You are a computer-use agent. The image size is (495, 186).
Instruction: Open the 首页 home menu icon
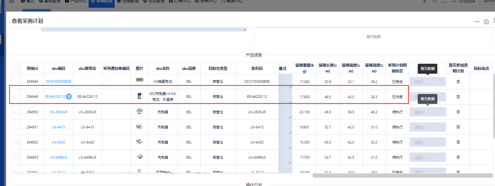[23, 1]
